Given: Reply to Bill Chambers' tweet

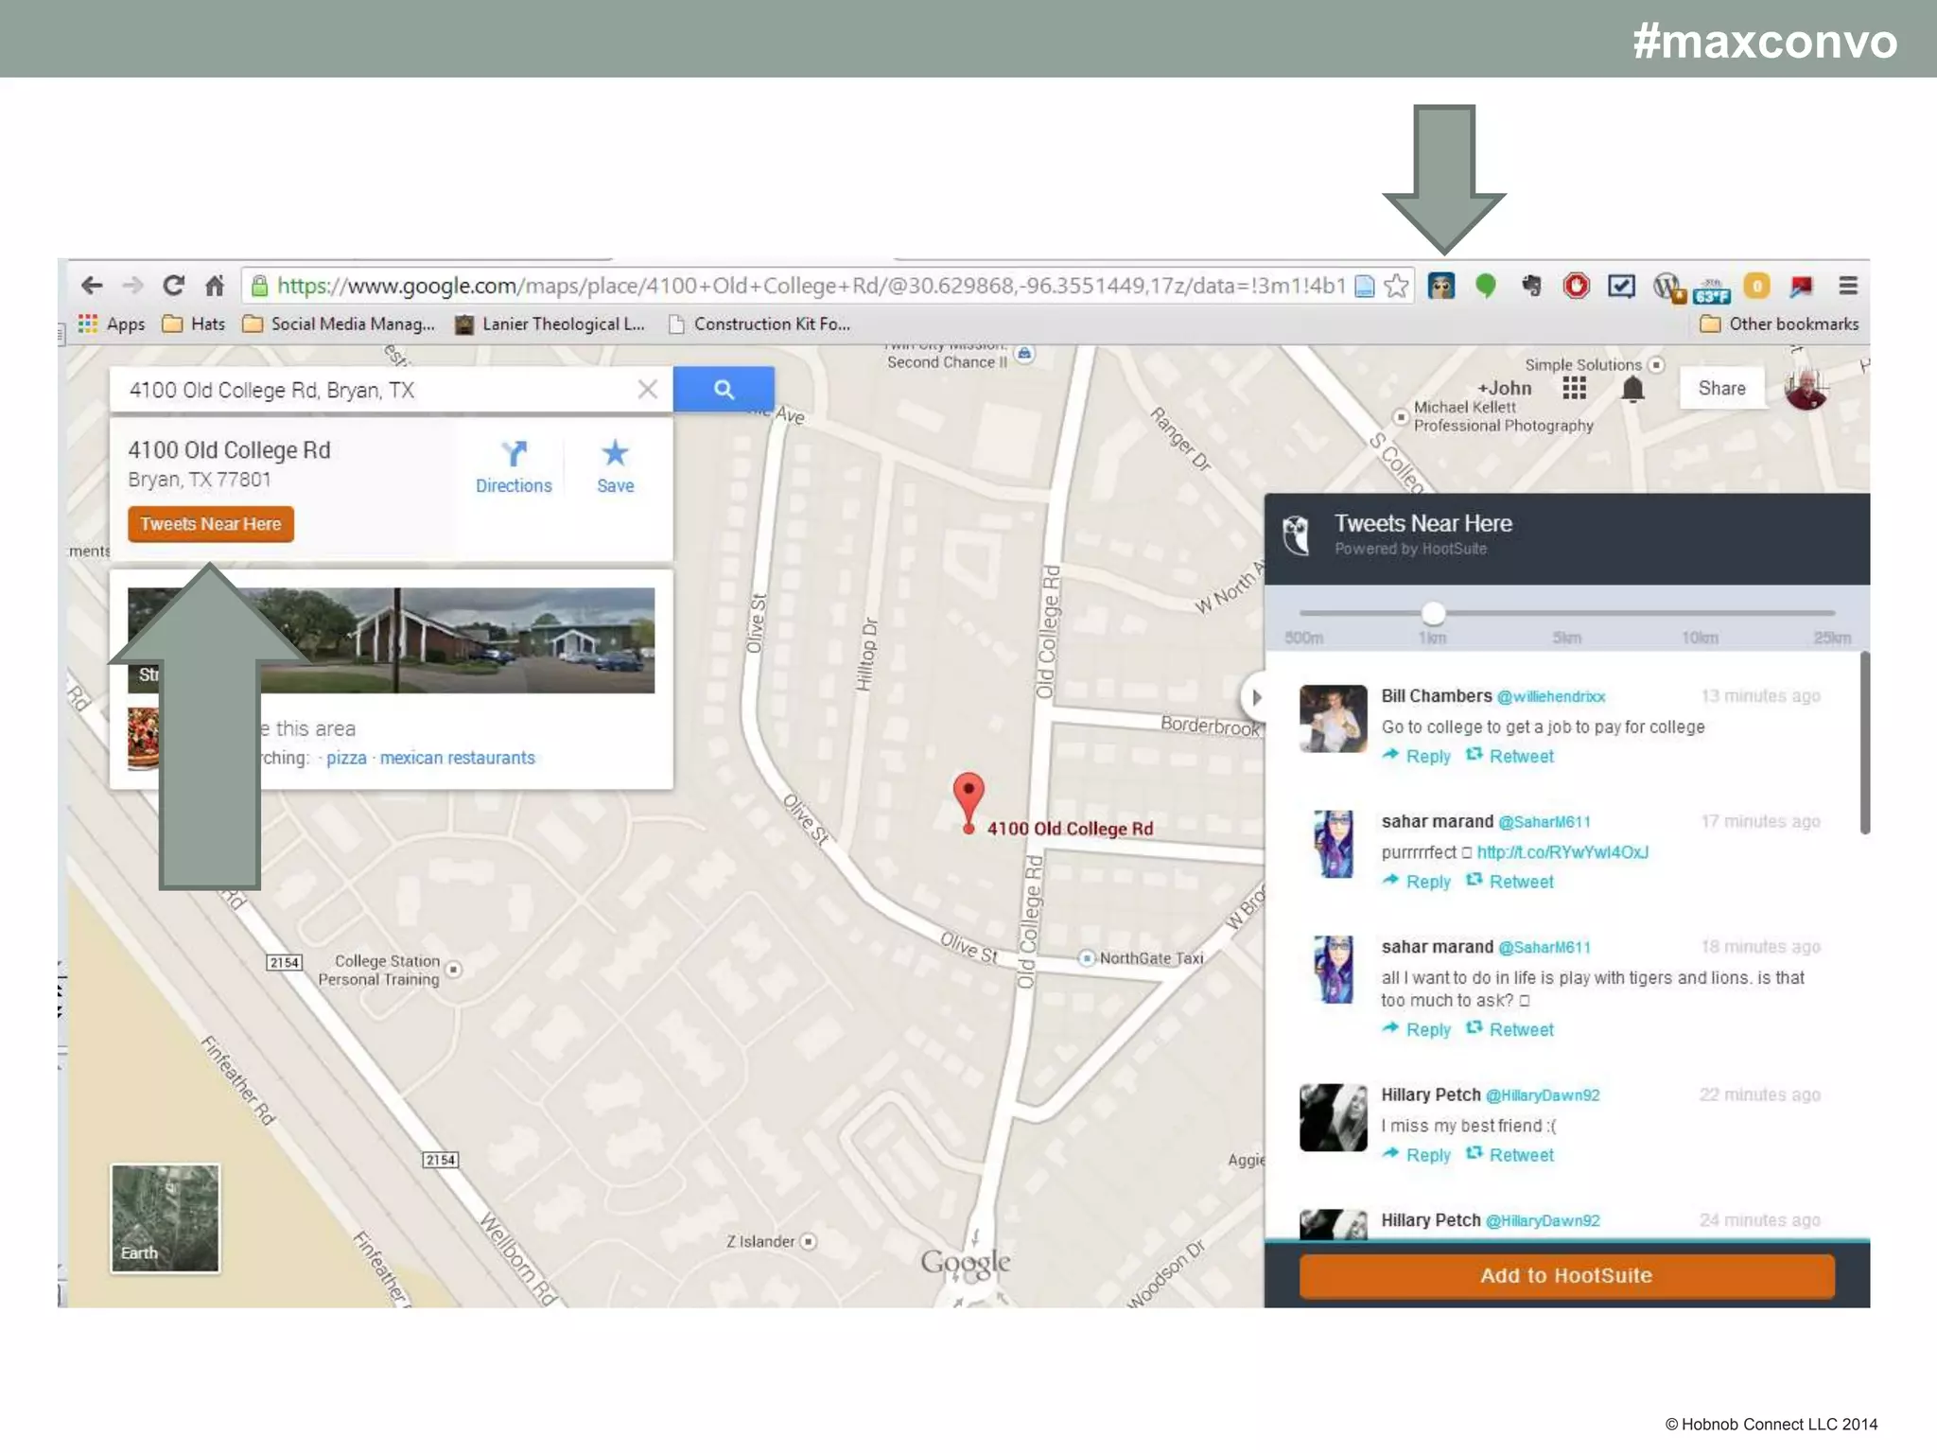Looking at the screenshot, I should coord(1417,756).
